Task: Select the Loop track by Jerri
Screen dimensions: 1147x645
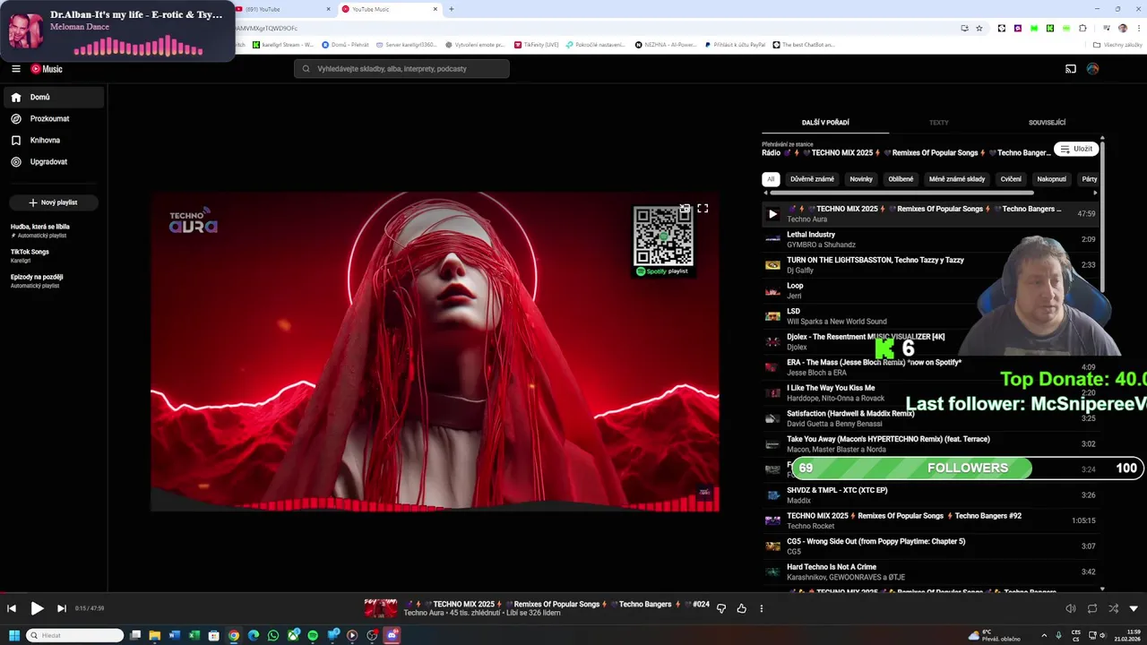Action: 929,290
